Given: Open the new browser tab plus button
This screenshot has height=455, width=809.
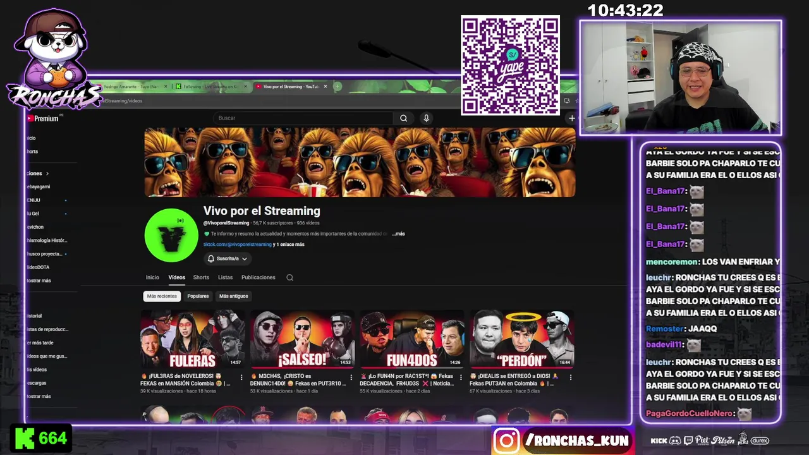Looking at the screenshot, I should pyautogui.click(x=338, y=87).
